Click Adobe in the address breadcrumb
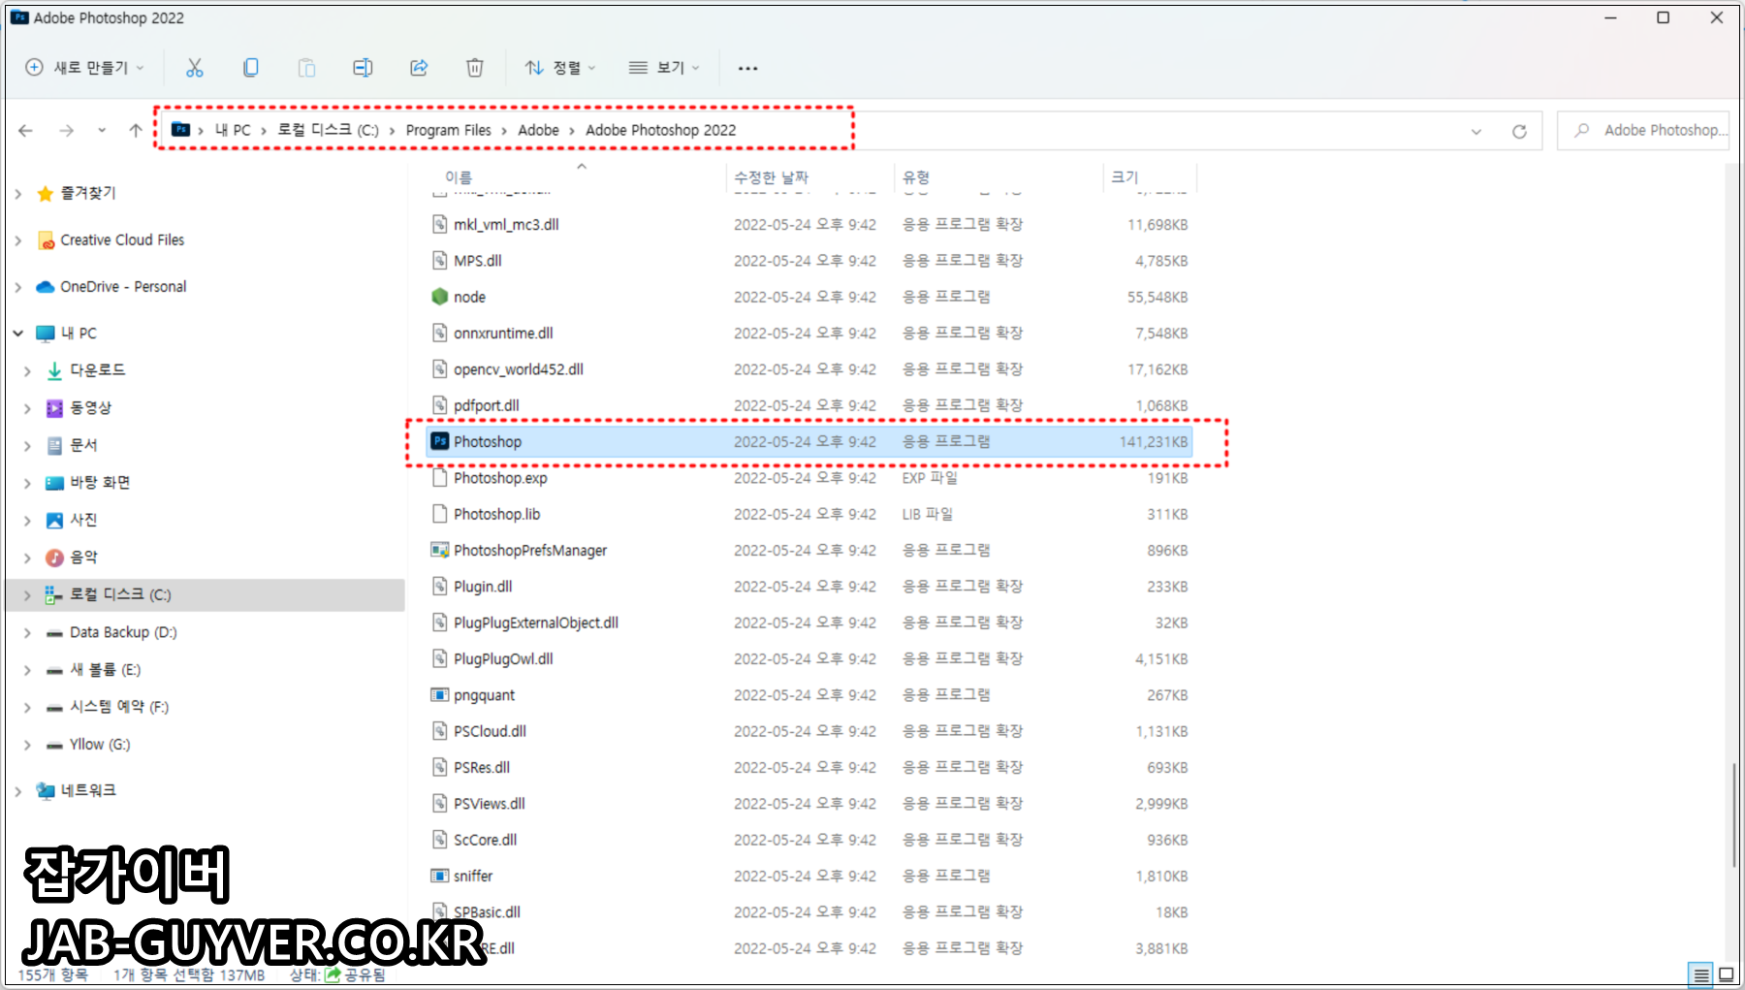1745x990 pixels. click(538, 130)
